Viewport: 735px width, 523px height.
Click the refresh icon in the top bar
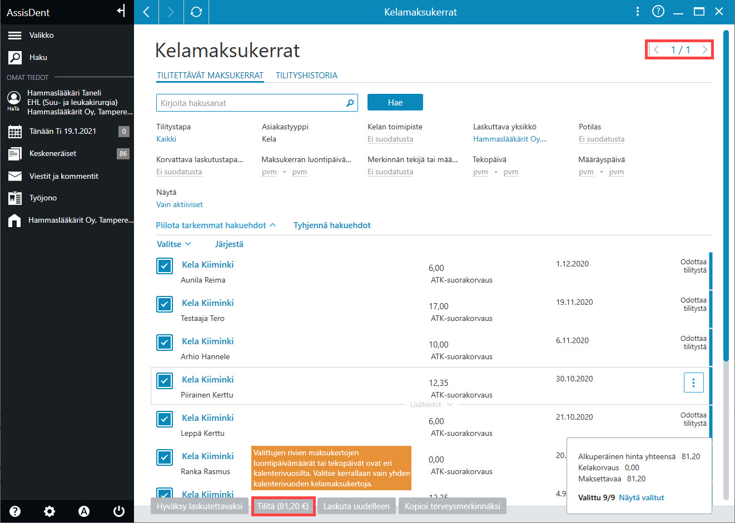[x=196, y=12]
